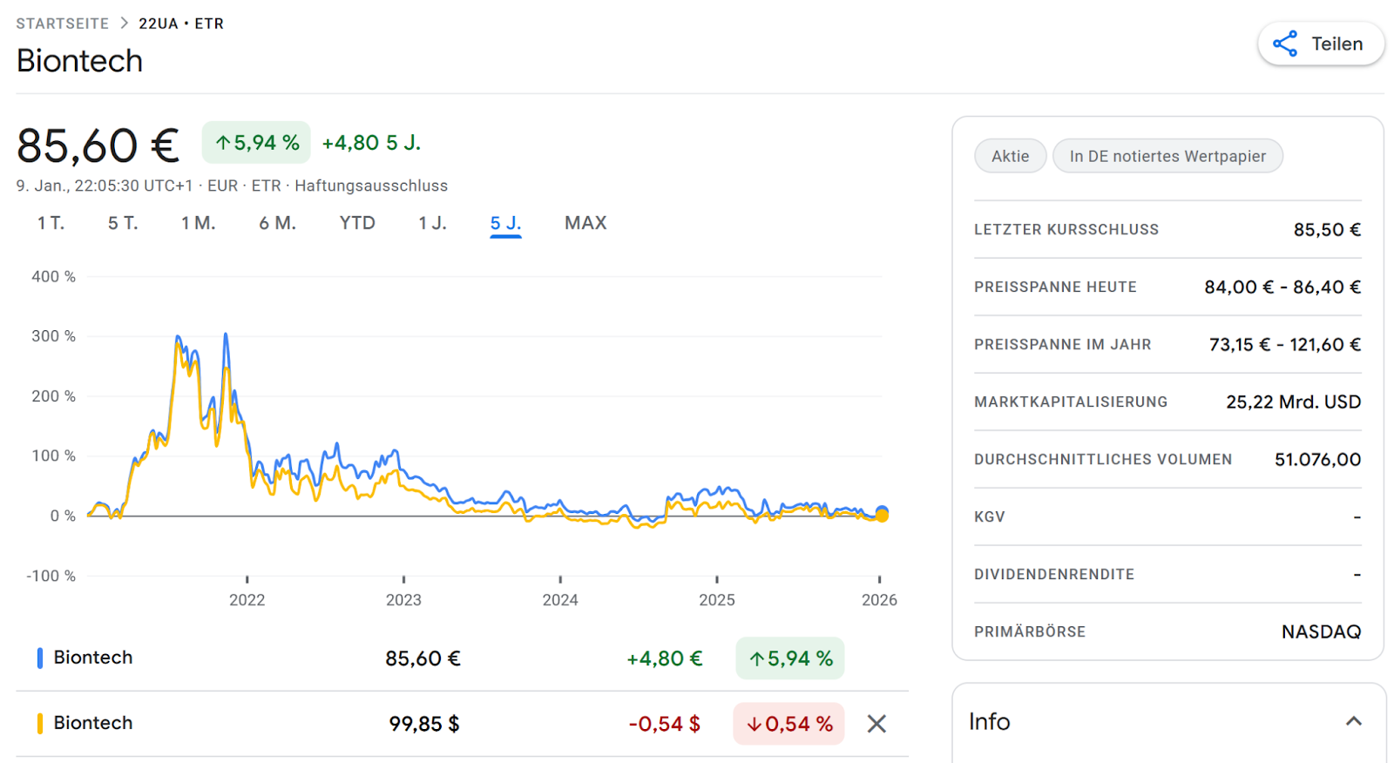This screenshot has width=1394, height=763.
Task: Show the 1 M. chart range
Action: tap(198, 223)
